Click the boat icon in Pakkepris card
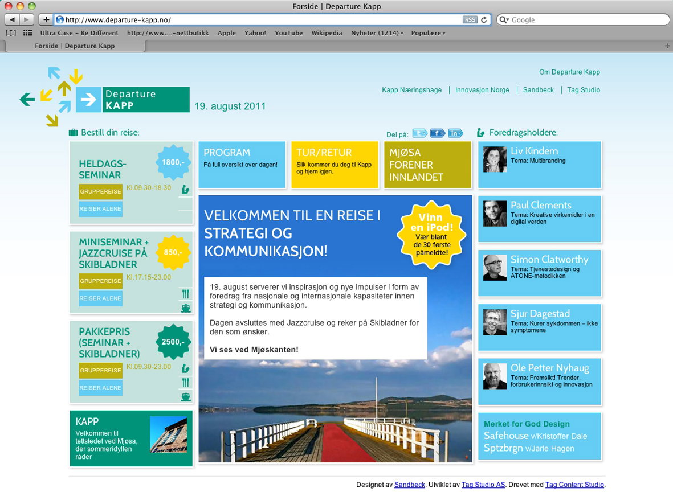The image size is (673, 496). tap(185, 396)
